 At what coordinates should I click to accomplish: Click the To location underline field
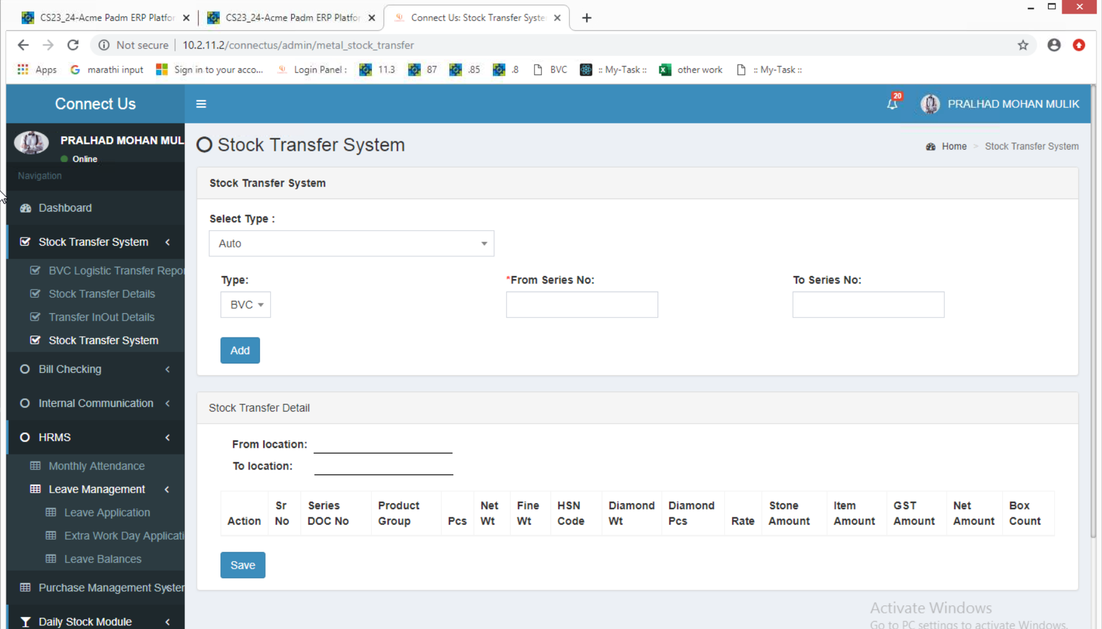point(384,467)
